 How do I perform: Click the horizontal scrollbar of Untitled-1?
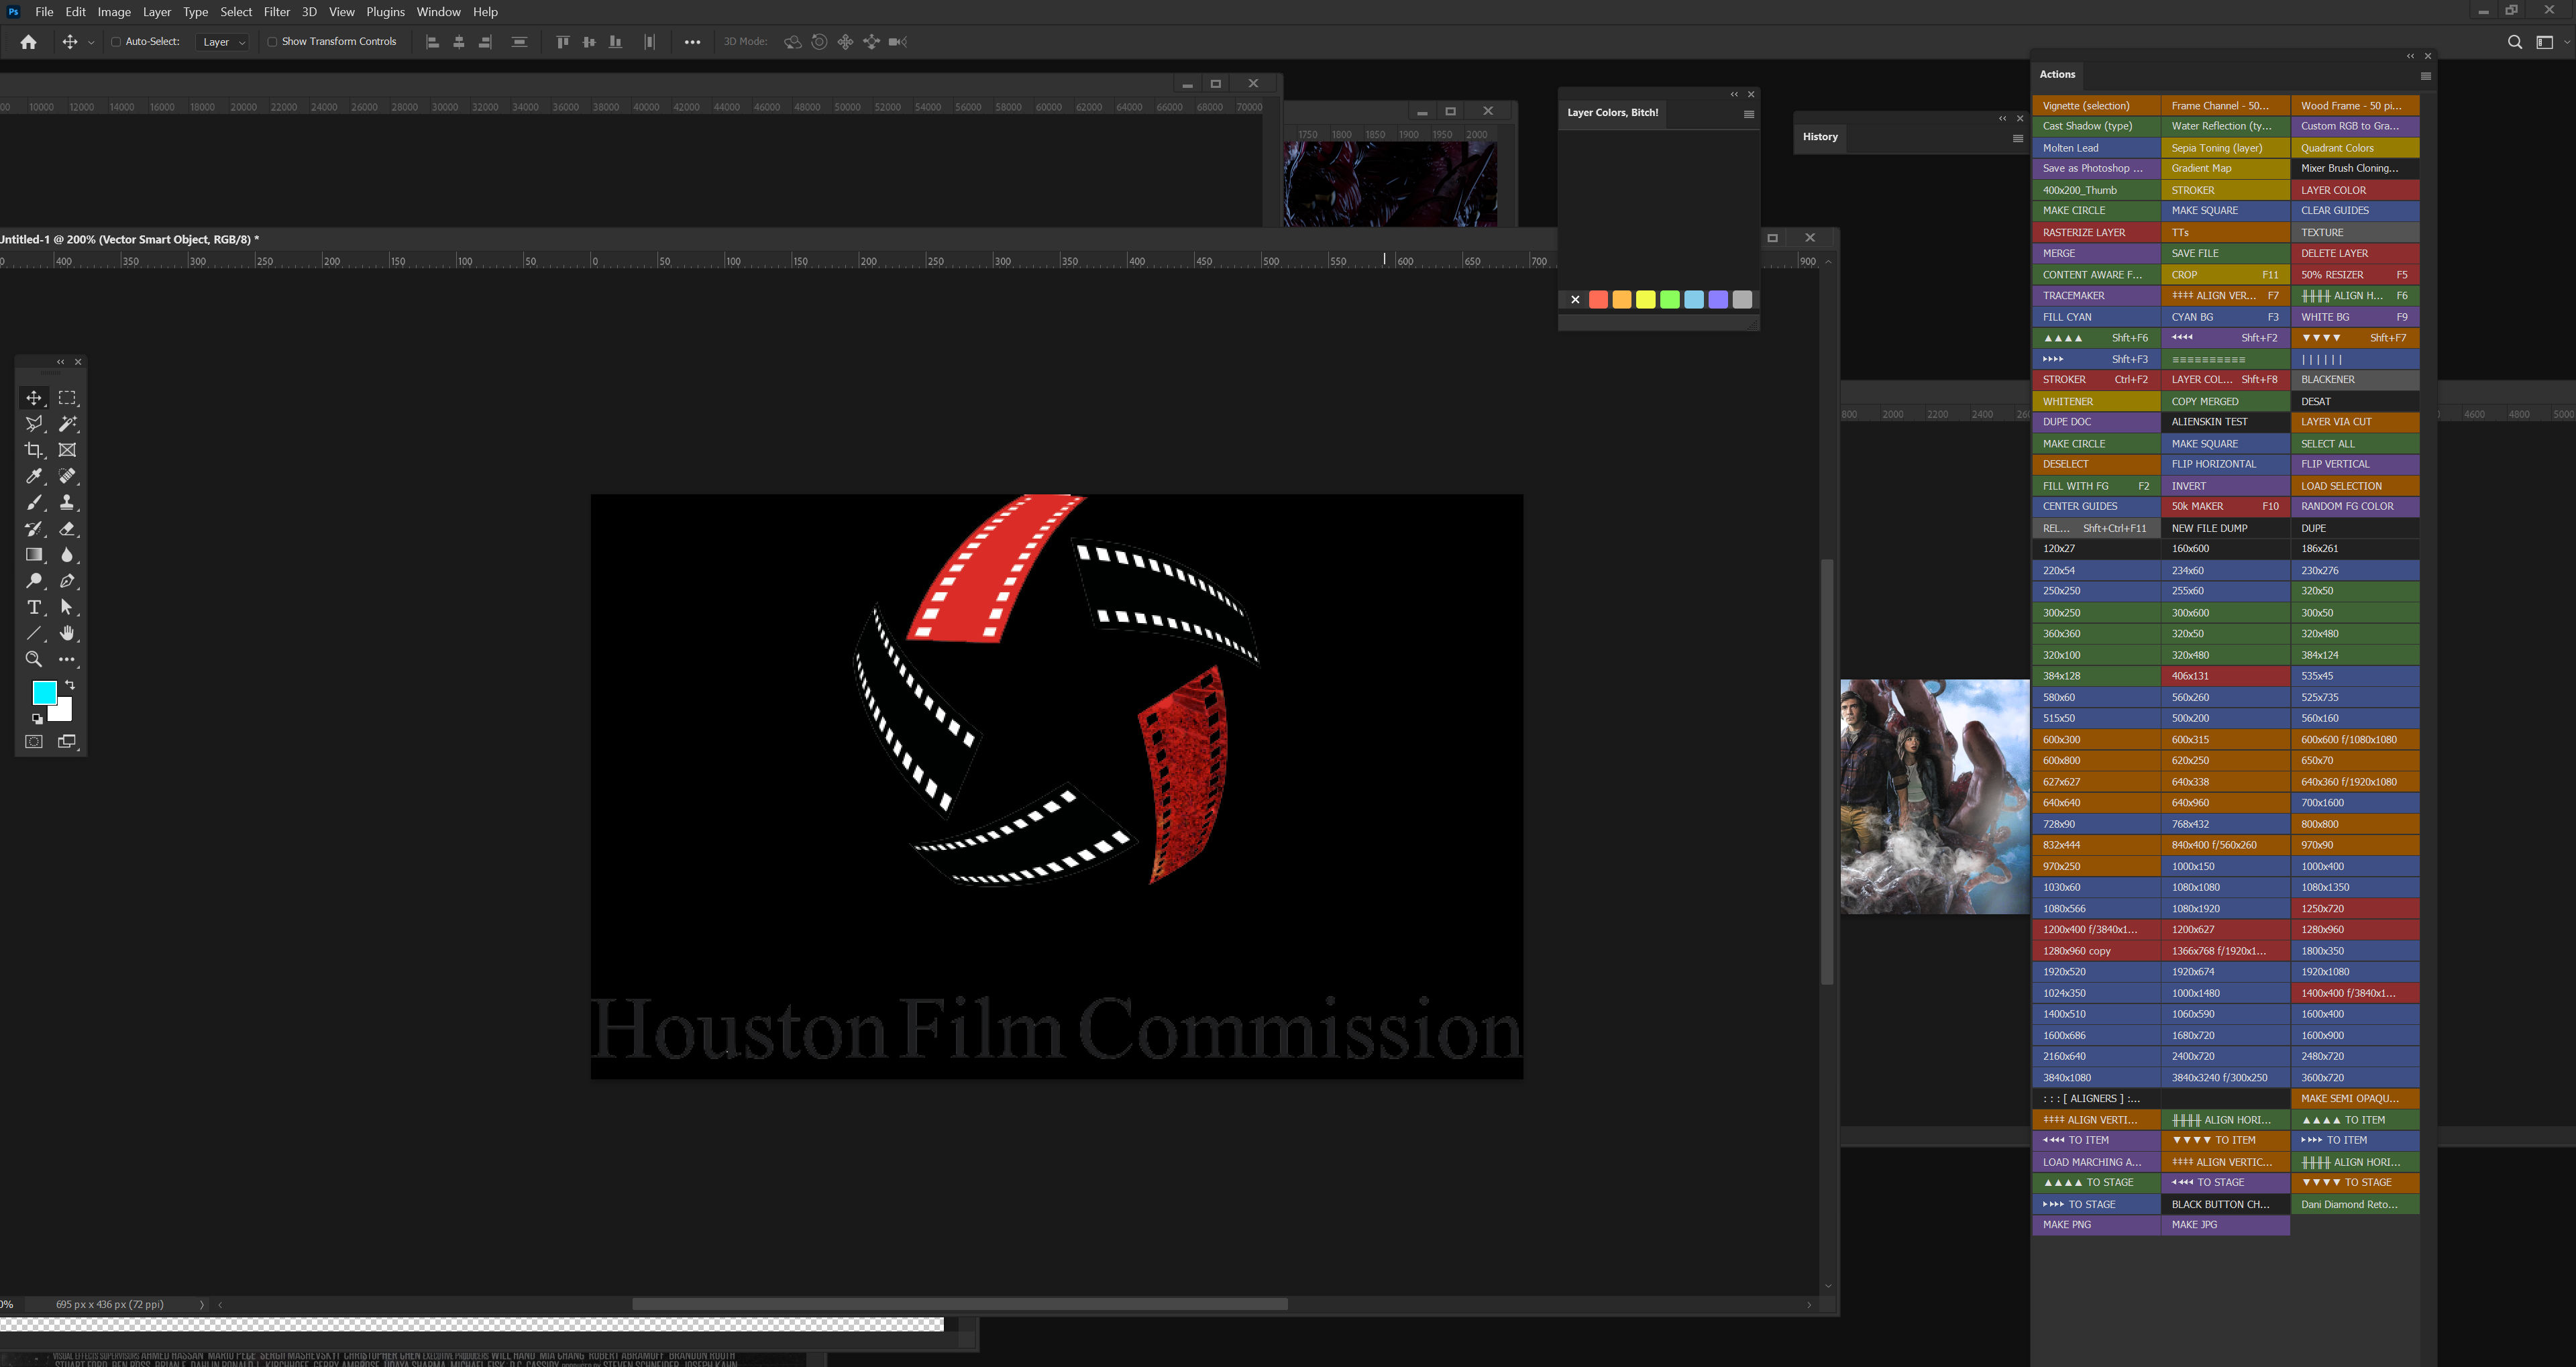click(959, 1304)
